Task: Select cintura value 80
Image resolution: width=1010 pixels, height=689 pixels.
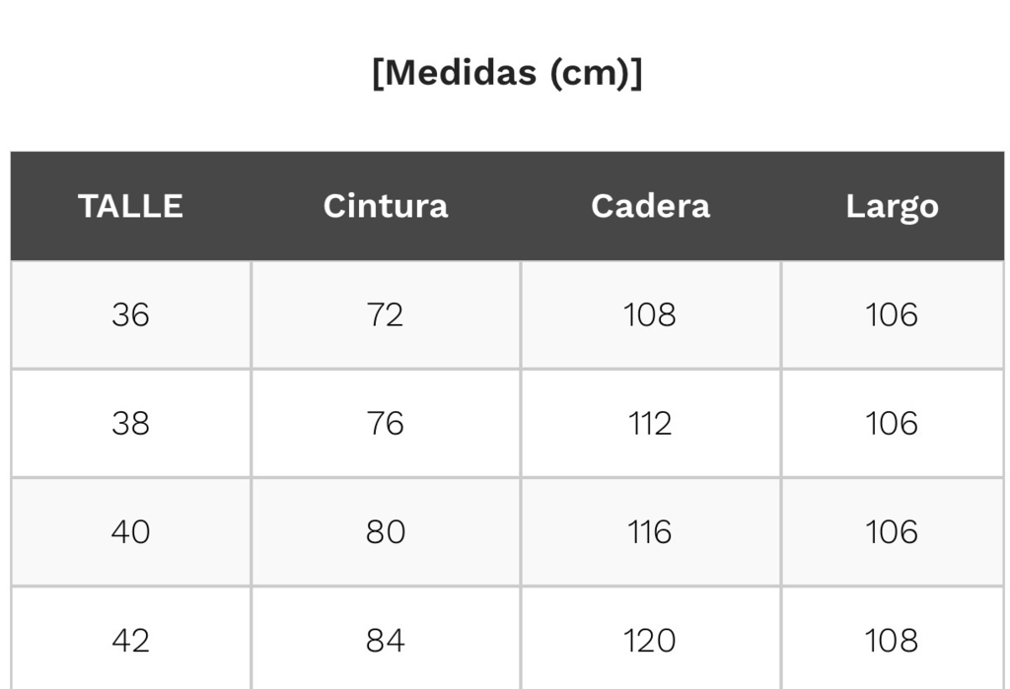Action: click(386, 532)
